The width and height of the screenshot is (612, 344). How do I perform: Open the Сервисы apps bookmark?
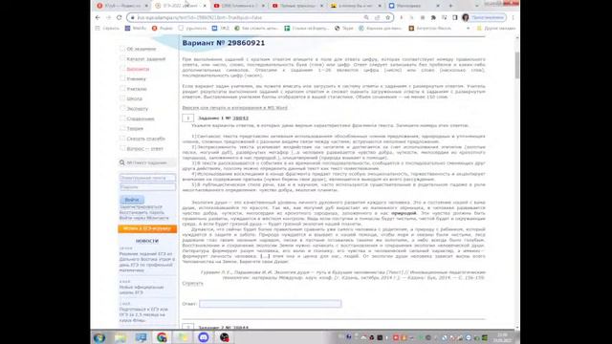[107, 28]
